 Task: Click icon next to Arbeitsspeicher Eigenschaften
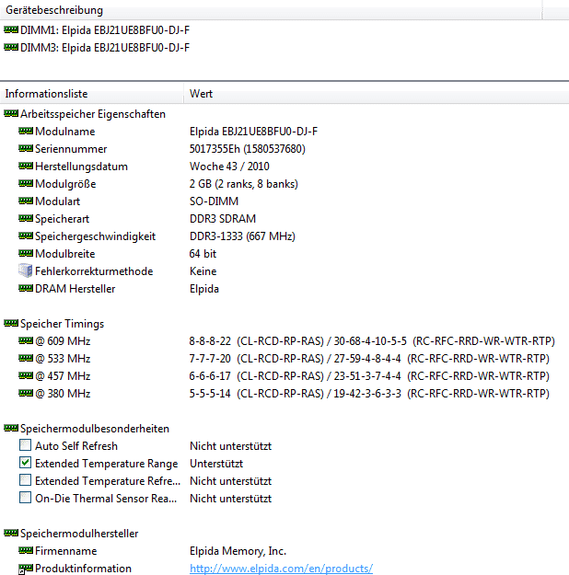[11, 114]
